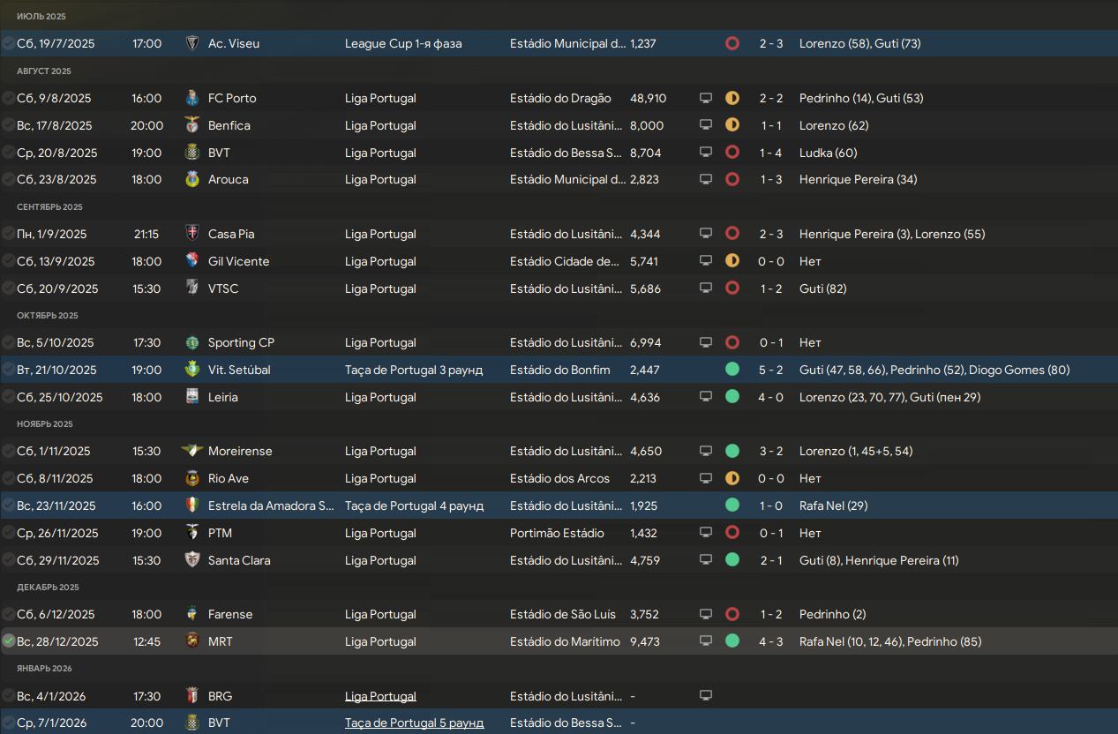The width and height of the screenshot is (1118, 734).
Task: Click the green win indicator for Vit. Setúbal match
Action: pyautogui.click(x=732, y=370)
